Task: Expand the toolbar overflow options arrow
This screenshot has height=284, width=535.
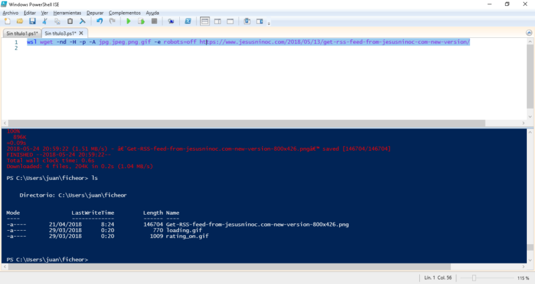Action: coord(270,22)
